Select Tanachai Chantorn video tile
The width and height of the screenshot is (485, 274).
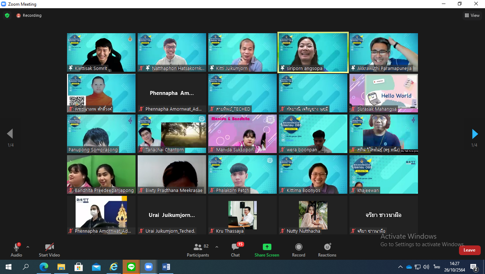pyautogui.click(x=172, y=134)
